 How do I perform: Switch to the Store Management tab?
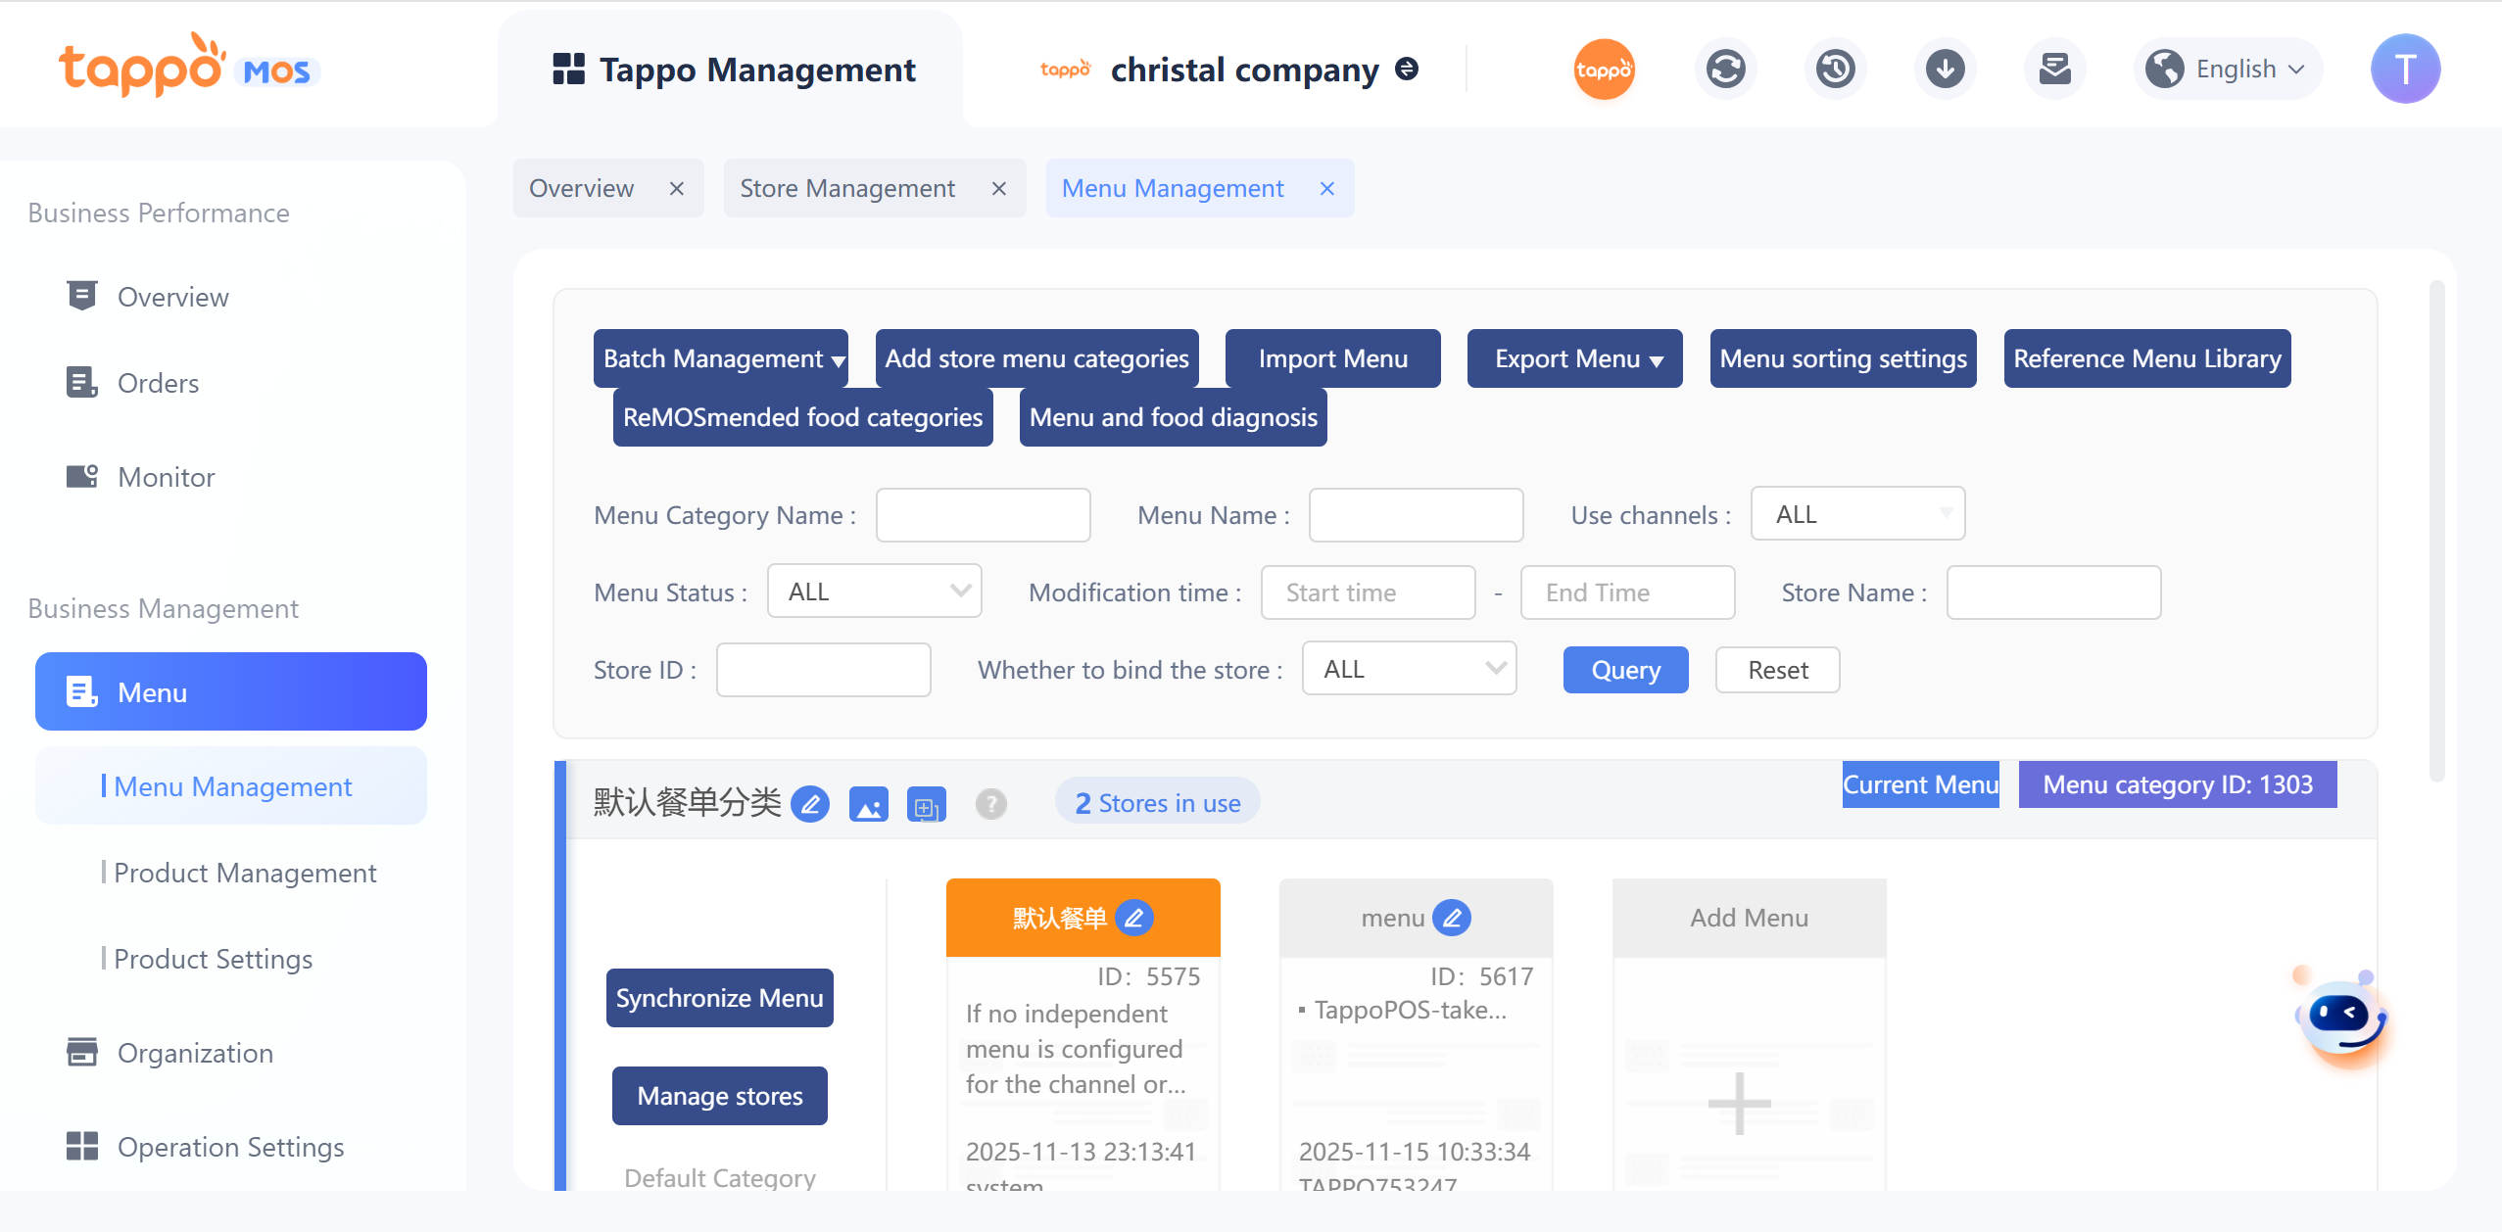pos(847,188)
